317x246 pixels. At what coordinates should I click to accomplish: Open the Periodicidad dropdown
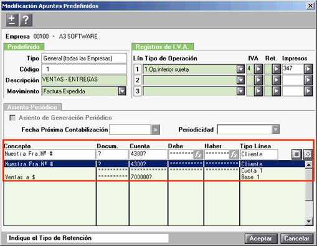click(276, 130)
